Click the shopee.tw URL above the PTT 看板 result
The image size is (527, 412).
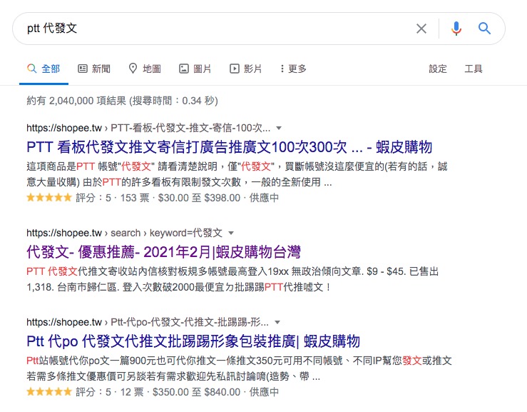click(148, 129)
